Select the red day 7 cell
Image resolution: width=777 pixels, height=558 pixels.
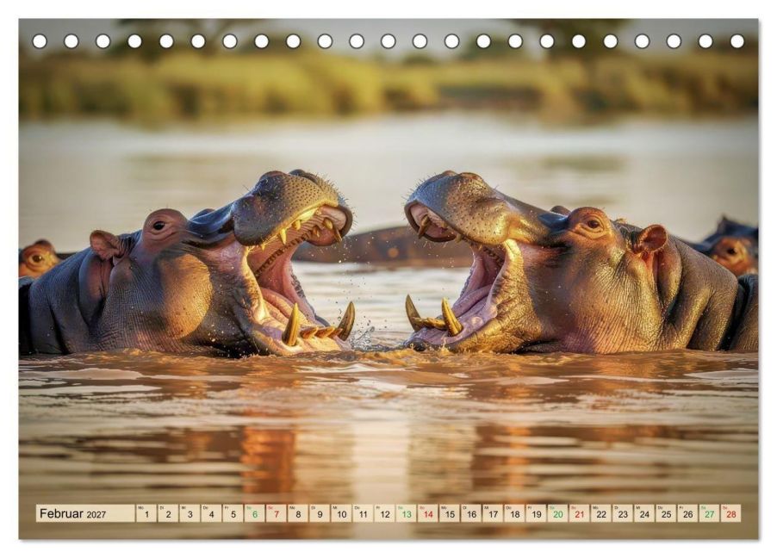pos(276,513)
